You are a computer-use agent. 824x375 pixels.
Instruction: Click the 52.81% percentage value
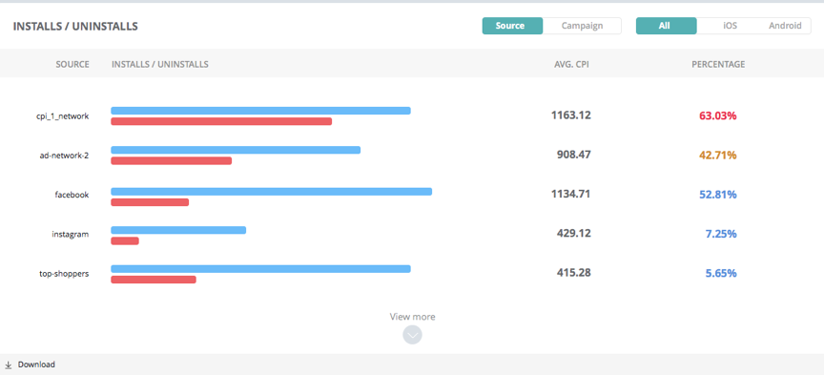click(718, 195)
